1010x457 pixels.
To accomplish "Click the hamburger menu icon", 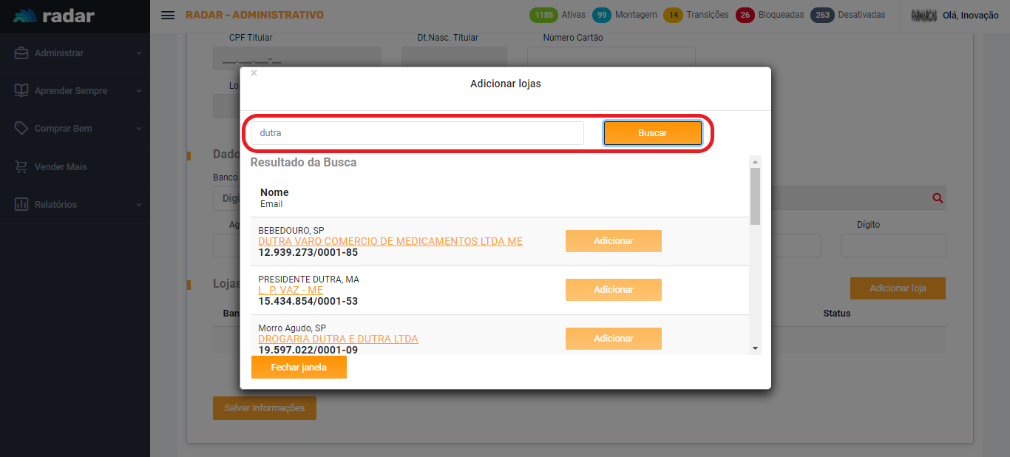I will 168,16.
